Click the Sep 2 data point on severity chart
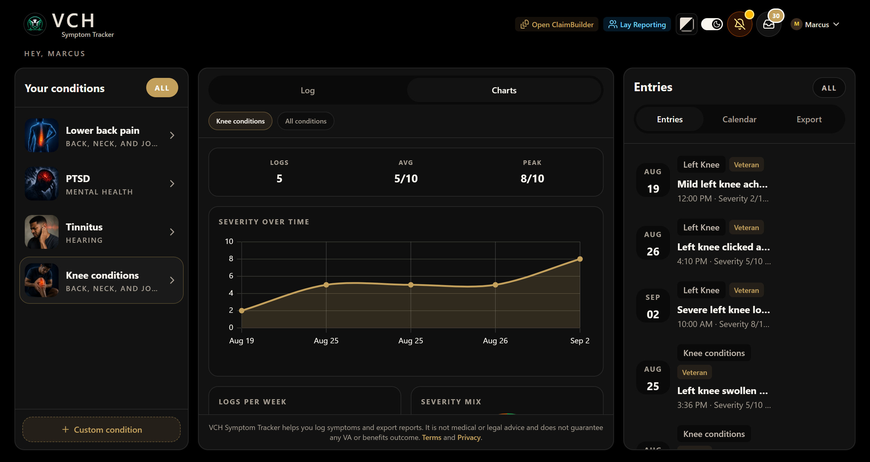This screenshot has height=462, width=870. click(x=580, y=259)
